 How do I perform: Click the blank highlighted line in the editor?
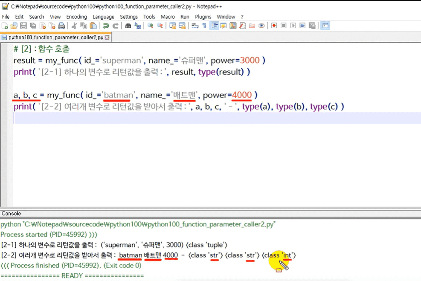point(217,118)
